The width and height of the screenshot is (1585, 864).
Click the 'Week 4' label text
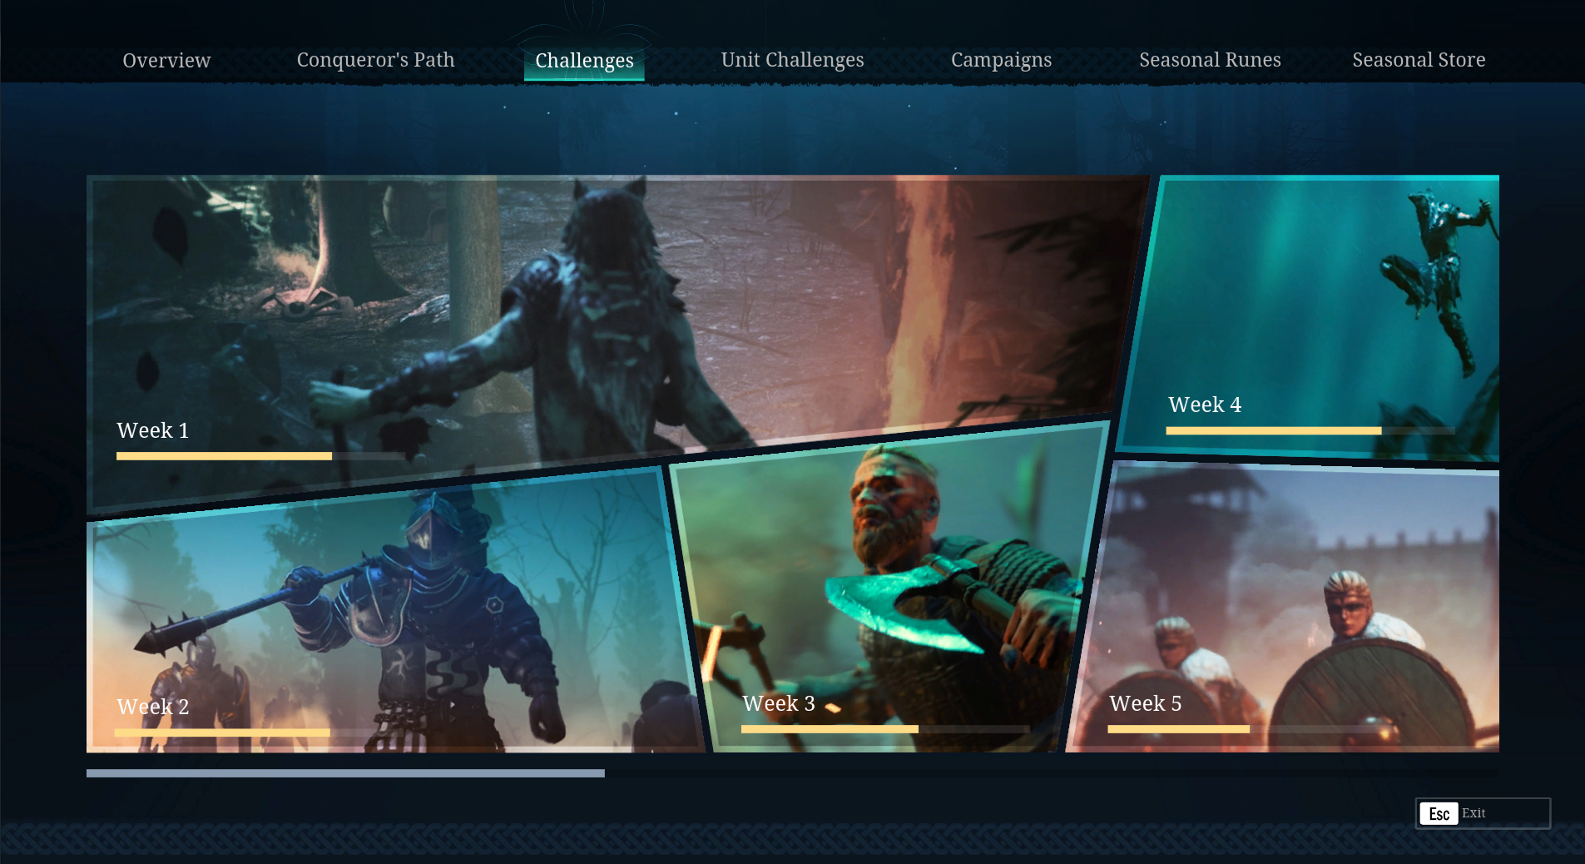pyautogui.click(x=1205, y=405)
